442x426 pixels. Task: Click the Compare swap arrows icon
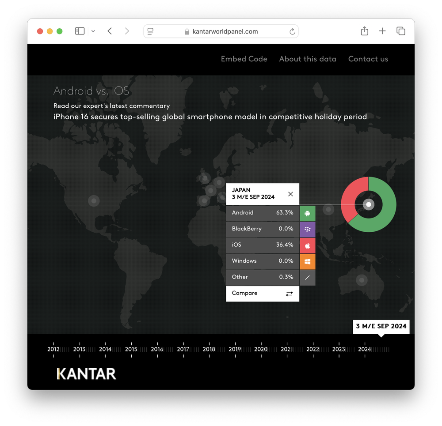click(289, 294)
